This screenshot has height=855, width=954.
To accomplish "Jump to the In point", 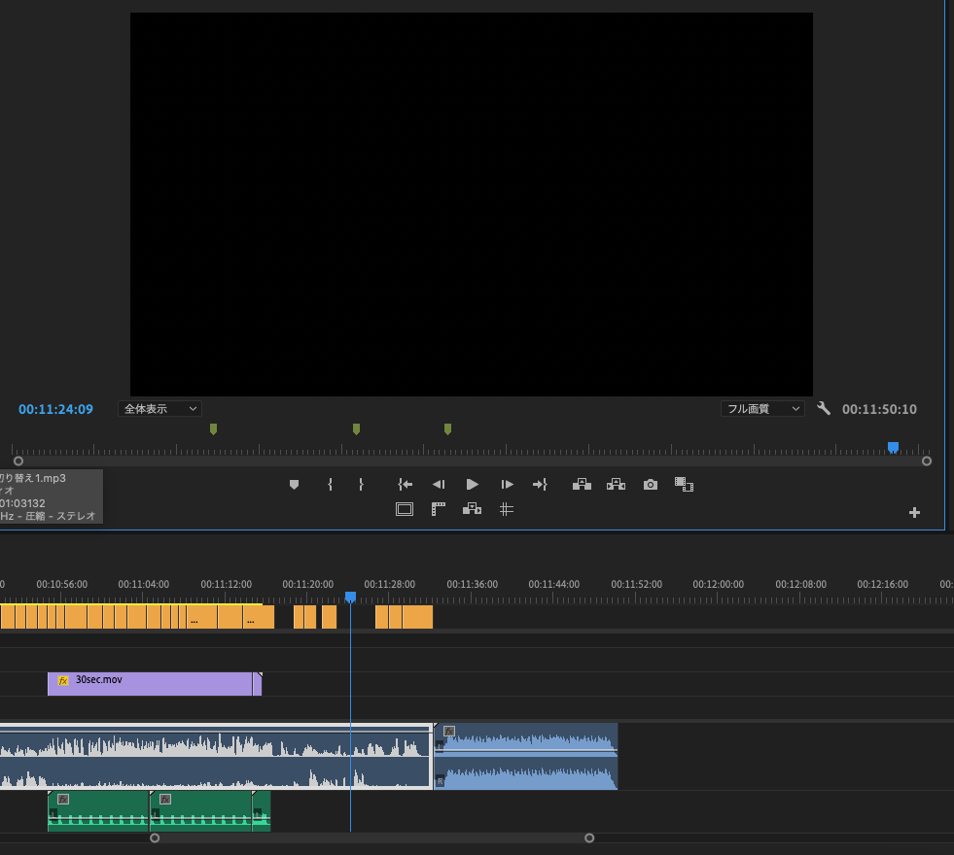I will coord(406,484).
